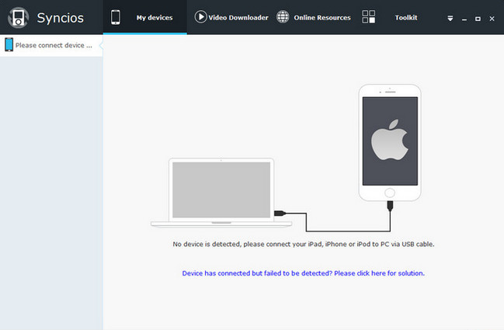
Task: Maximize the Syncios window
Action: pyautogui.click(x=478, y=18)
